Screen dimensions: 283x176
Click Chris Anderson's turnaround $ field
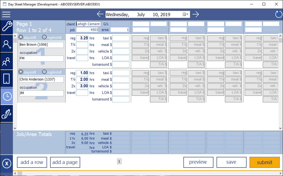121,99
